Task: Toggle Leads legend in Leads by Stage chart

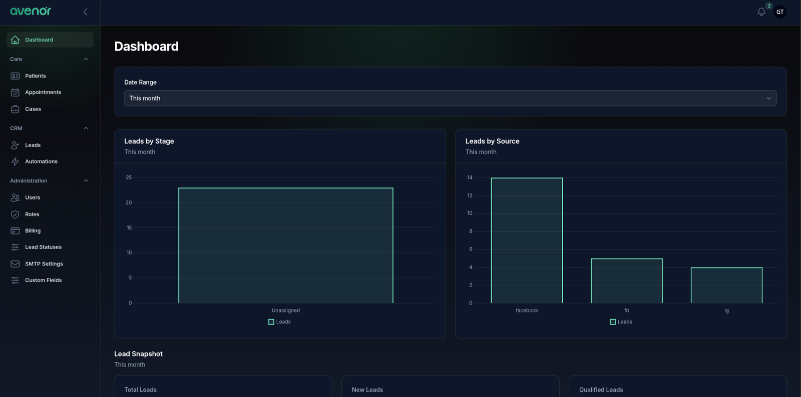Action: point(279,322)
